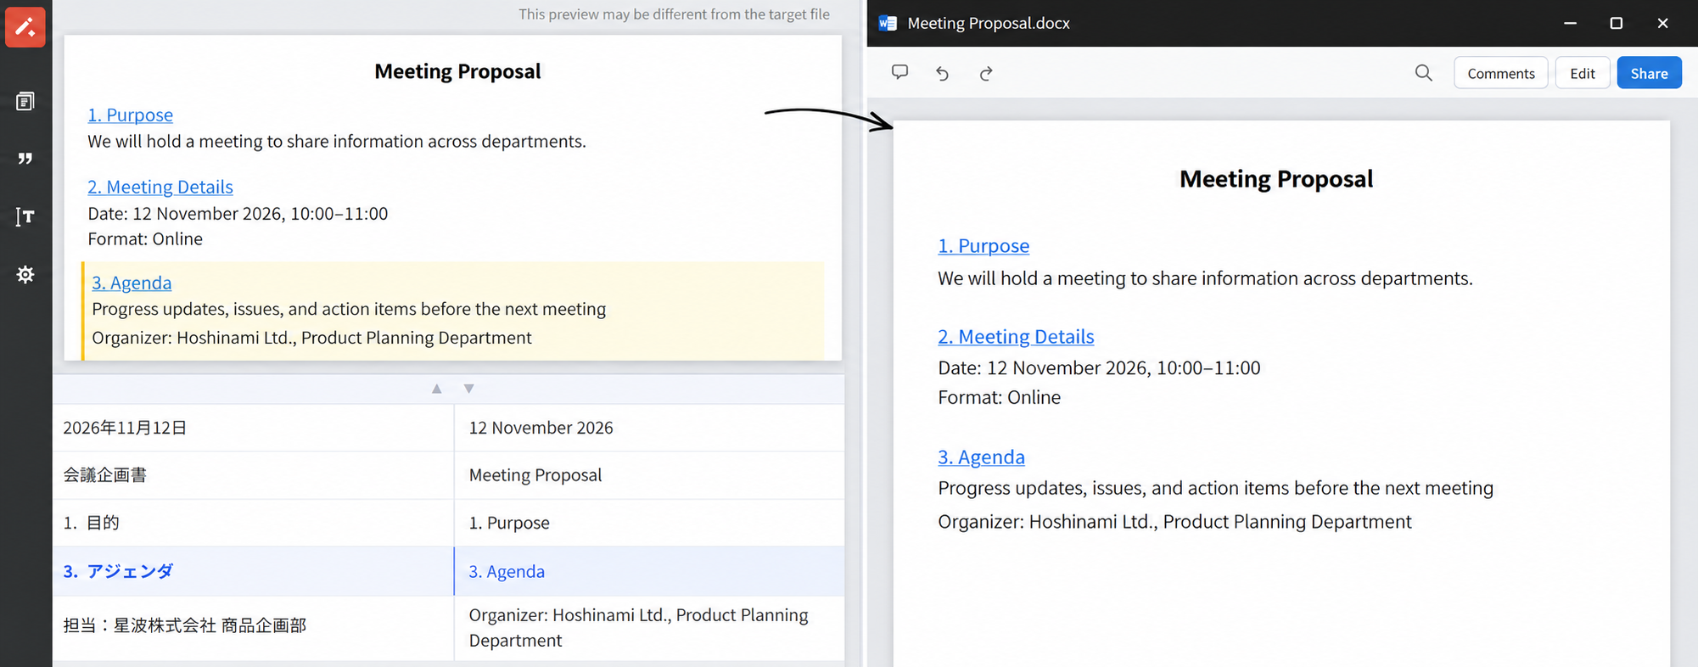Minimize the Meeting Proposal.docx window
Viewport: 1698px width, 667px height.
pyautogui.click(x=1570, y=23)
